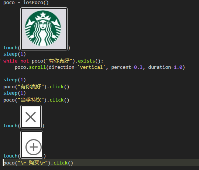Click the "\r 购买\r" string
Viewport: 199px width, 170px height.
[33, 163]
